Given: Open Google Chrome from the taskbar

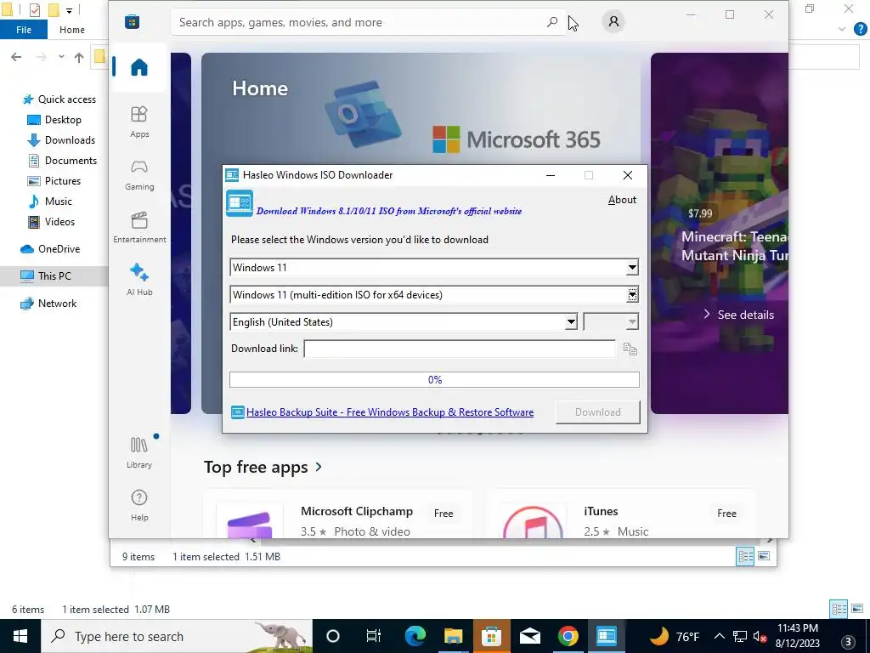Looking at the screenshot, I should (568, 636).
